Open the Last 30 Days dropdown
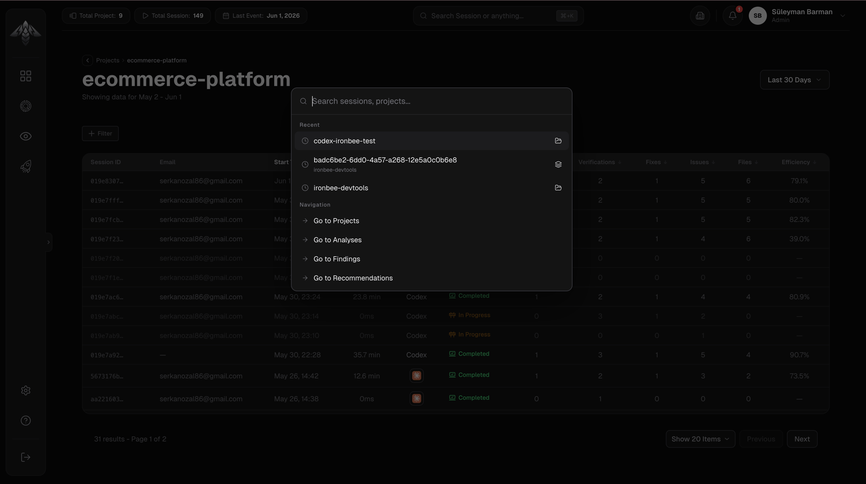Screen dimensions: 866x484 point(794,80)
